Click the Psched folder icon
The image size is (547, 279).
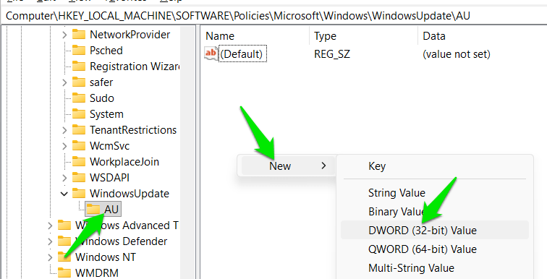(79, 51)
